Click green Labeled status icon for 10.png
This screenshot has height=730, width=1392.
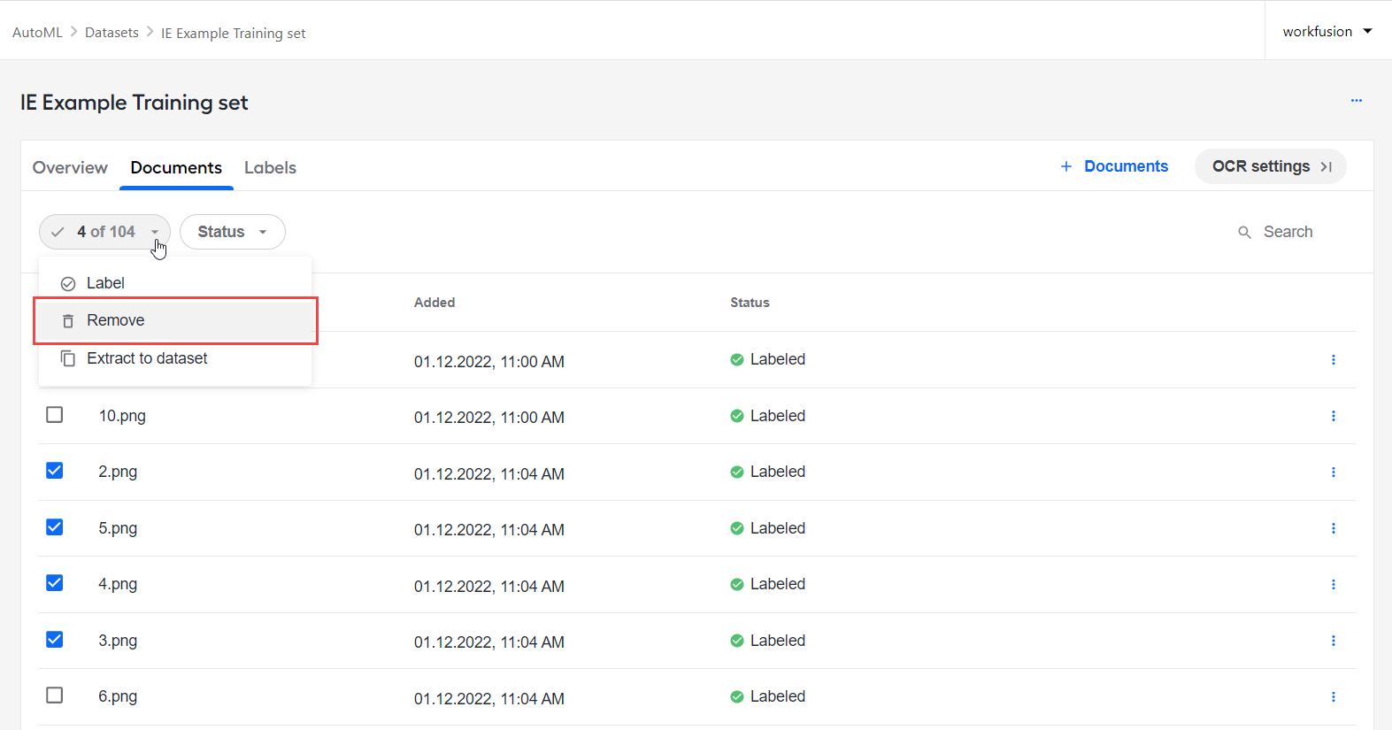pos(736,416)
